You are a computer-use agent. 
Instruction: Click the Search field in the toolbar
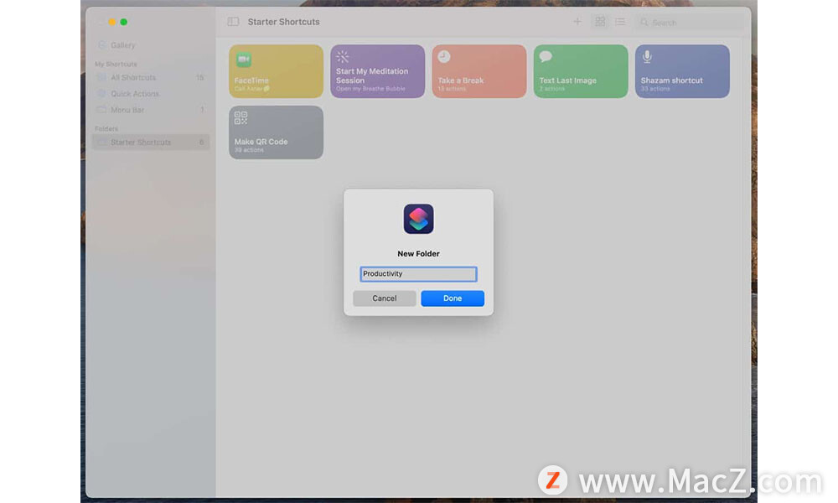pos(690,23)
